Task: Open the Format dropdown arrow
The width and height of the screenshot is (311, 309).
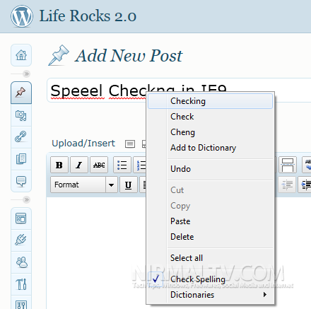Action: (112, 185)
